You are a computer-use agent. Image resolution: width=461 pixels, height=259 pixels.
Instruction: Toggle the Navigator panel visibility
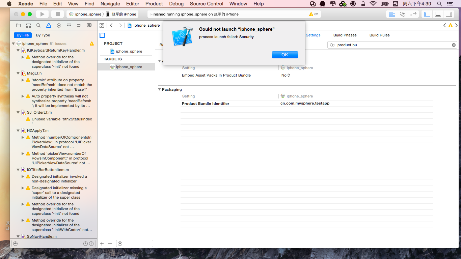click(427, 14)
